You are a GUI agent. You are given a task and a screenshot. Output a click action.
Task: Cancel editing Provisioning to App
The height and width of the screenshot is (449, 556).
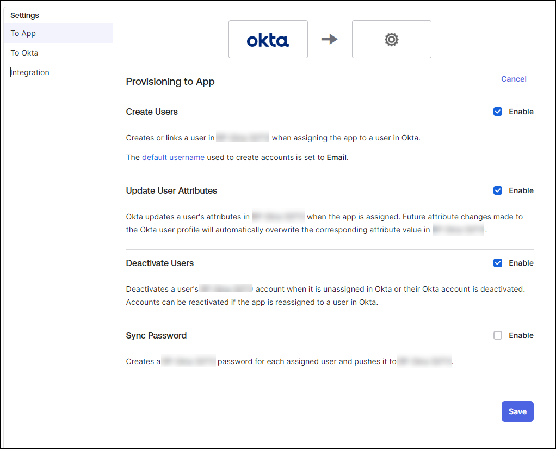(x=514, y=79)
